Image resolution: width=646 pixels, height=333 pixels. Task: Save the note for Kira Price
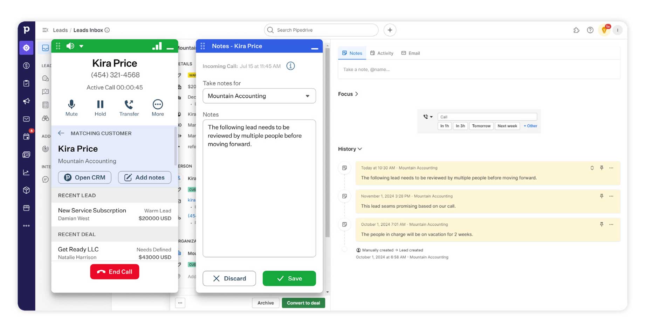click(289, 278)
